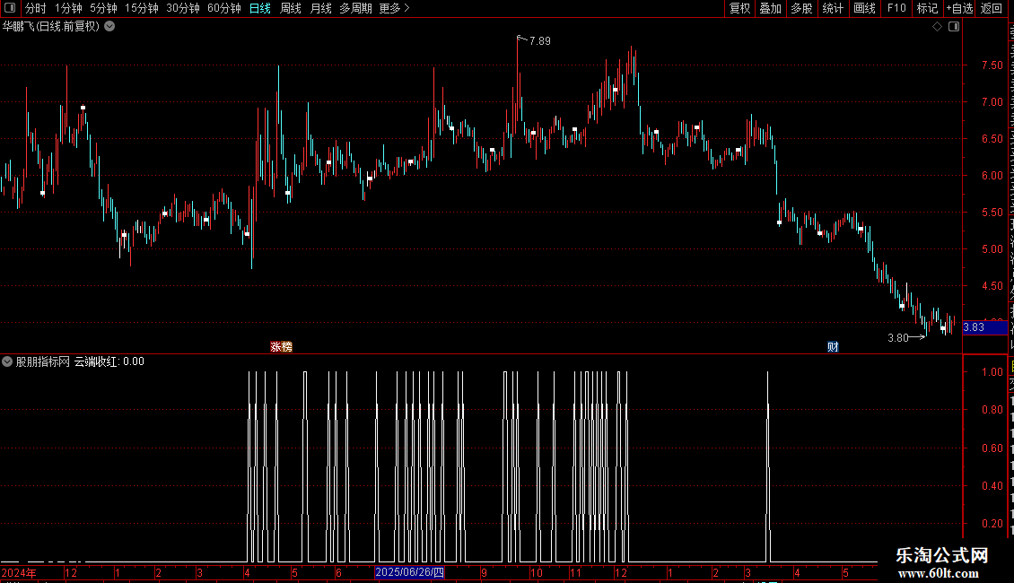Switch to the 日线 daily chart

click(x=260, y=8)
